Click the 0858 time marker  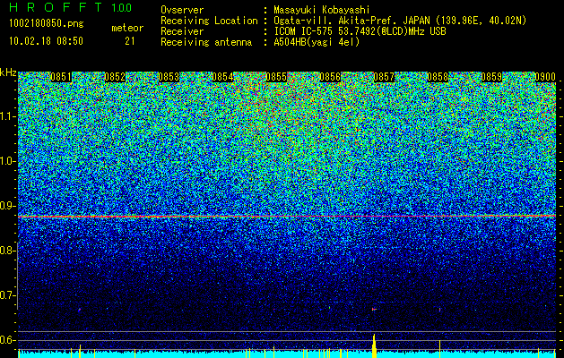click(x=438, y=77)
